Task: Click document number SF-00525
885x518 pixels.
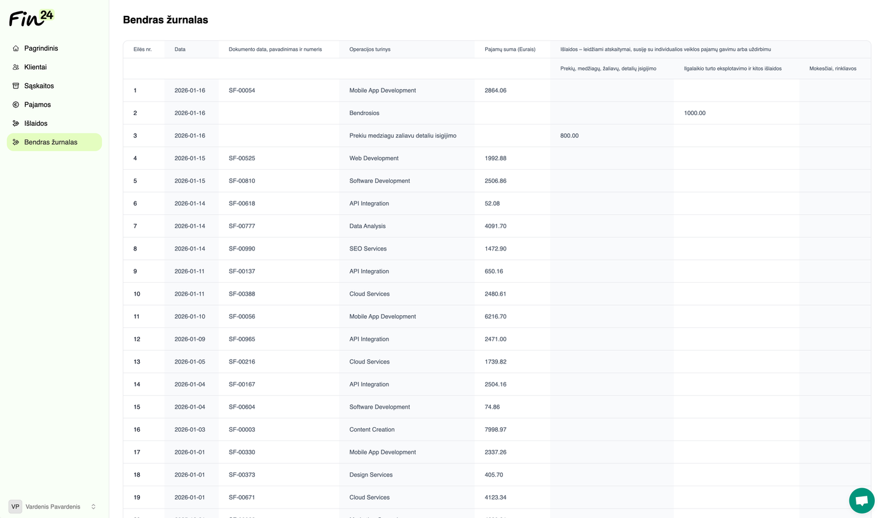Action: point(242,158)
